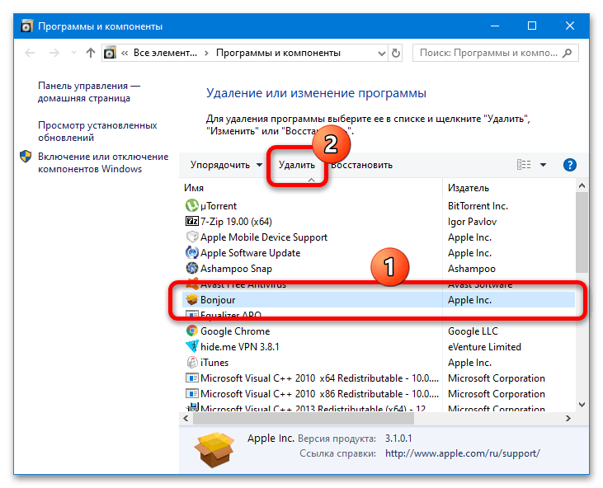
Task: Click vertical scrollbar down arrow
Action: [x=582, y=404]
